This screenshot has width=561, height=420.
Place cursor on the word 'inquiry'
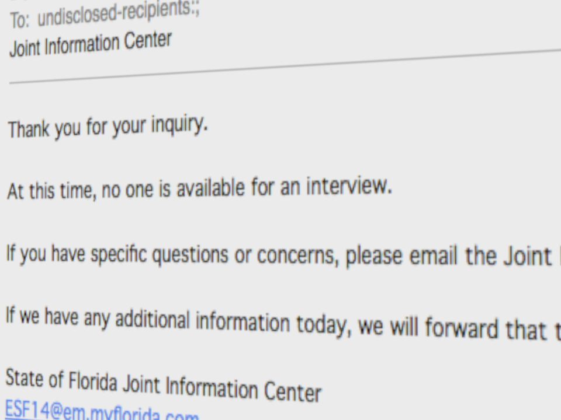[x=179, y=125]
